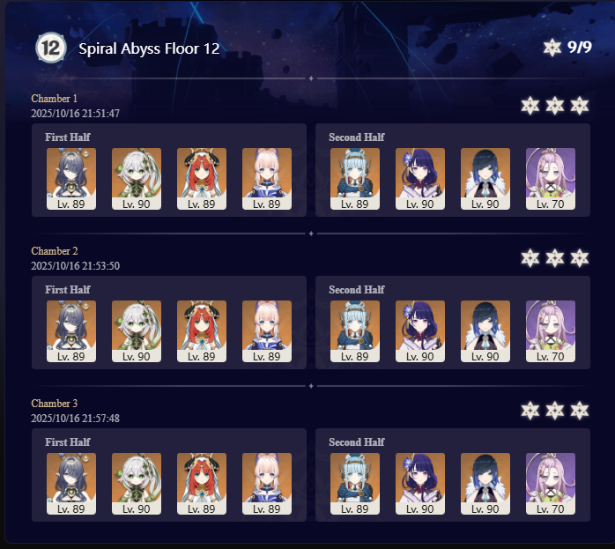Click the Floor 12 number badge icon
This screenshot has height=549, width=615.
[51, 48]
